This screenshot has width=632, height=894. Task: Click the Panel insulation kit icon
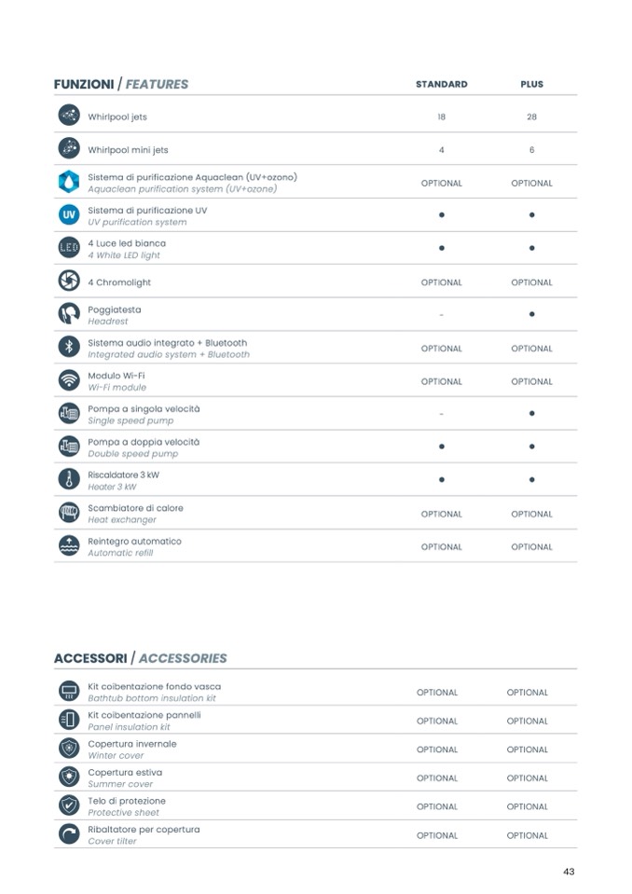pos(68,720)
